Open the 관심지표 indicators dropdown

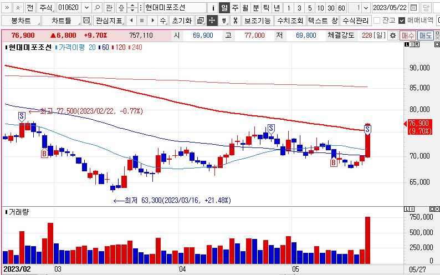pos(109,21)
